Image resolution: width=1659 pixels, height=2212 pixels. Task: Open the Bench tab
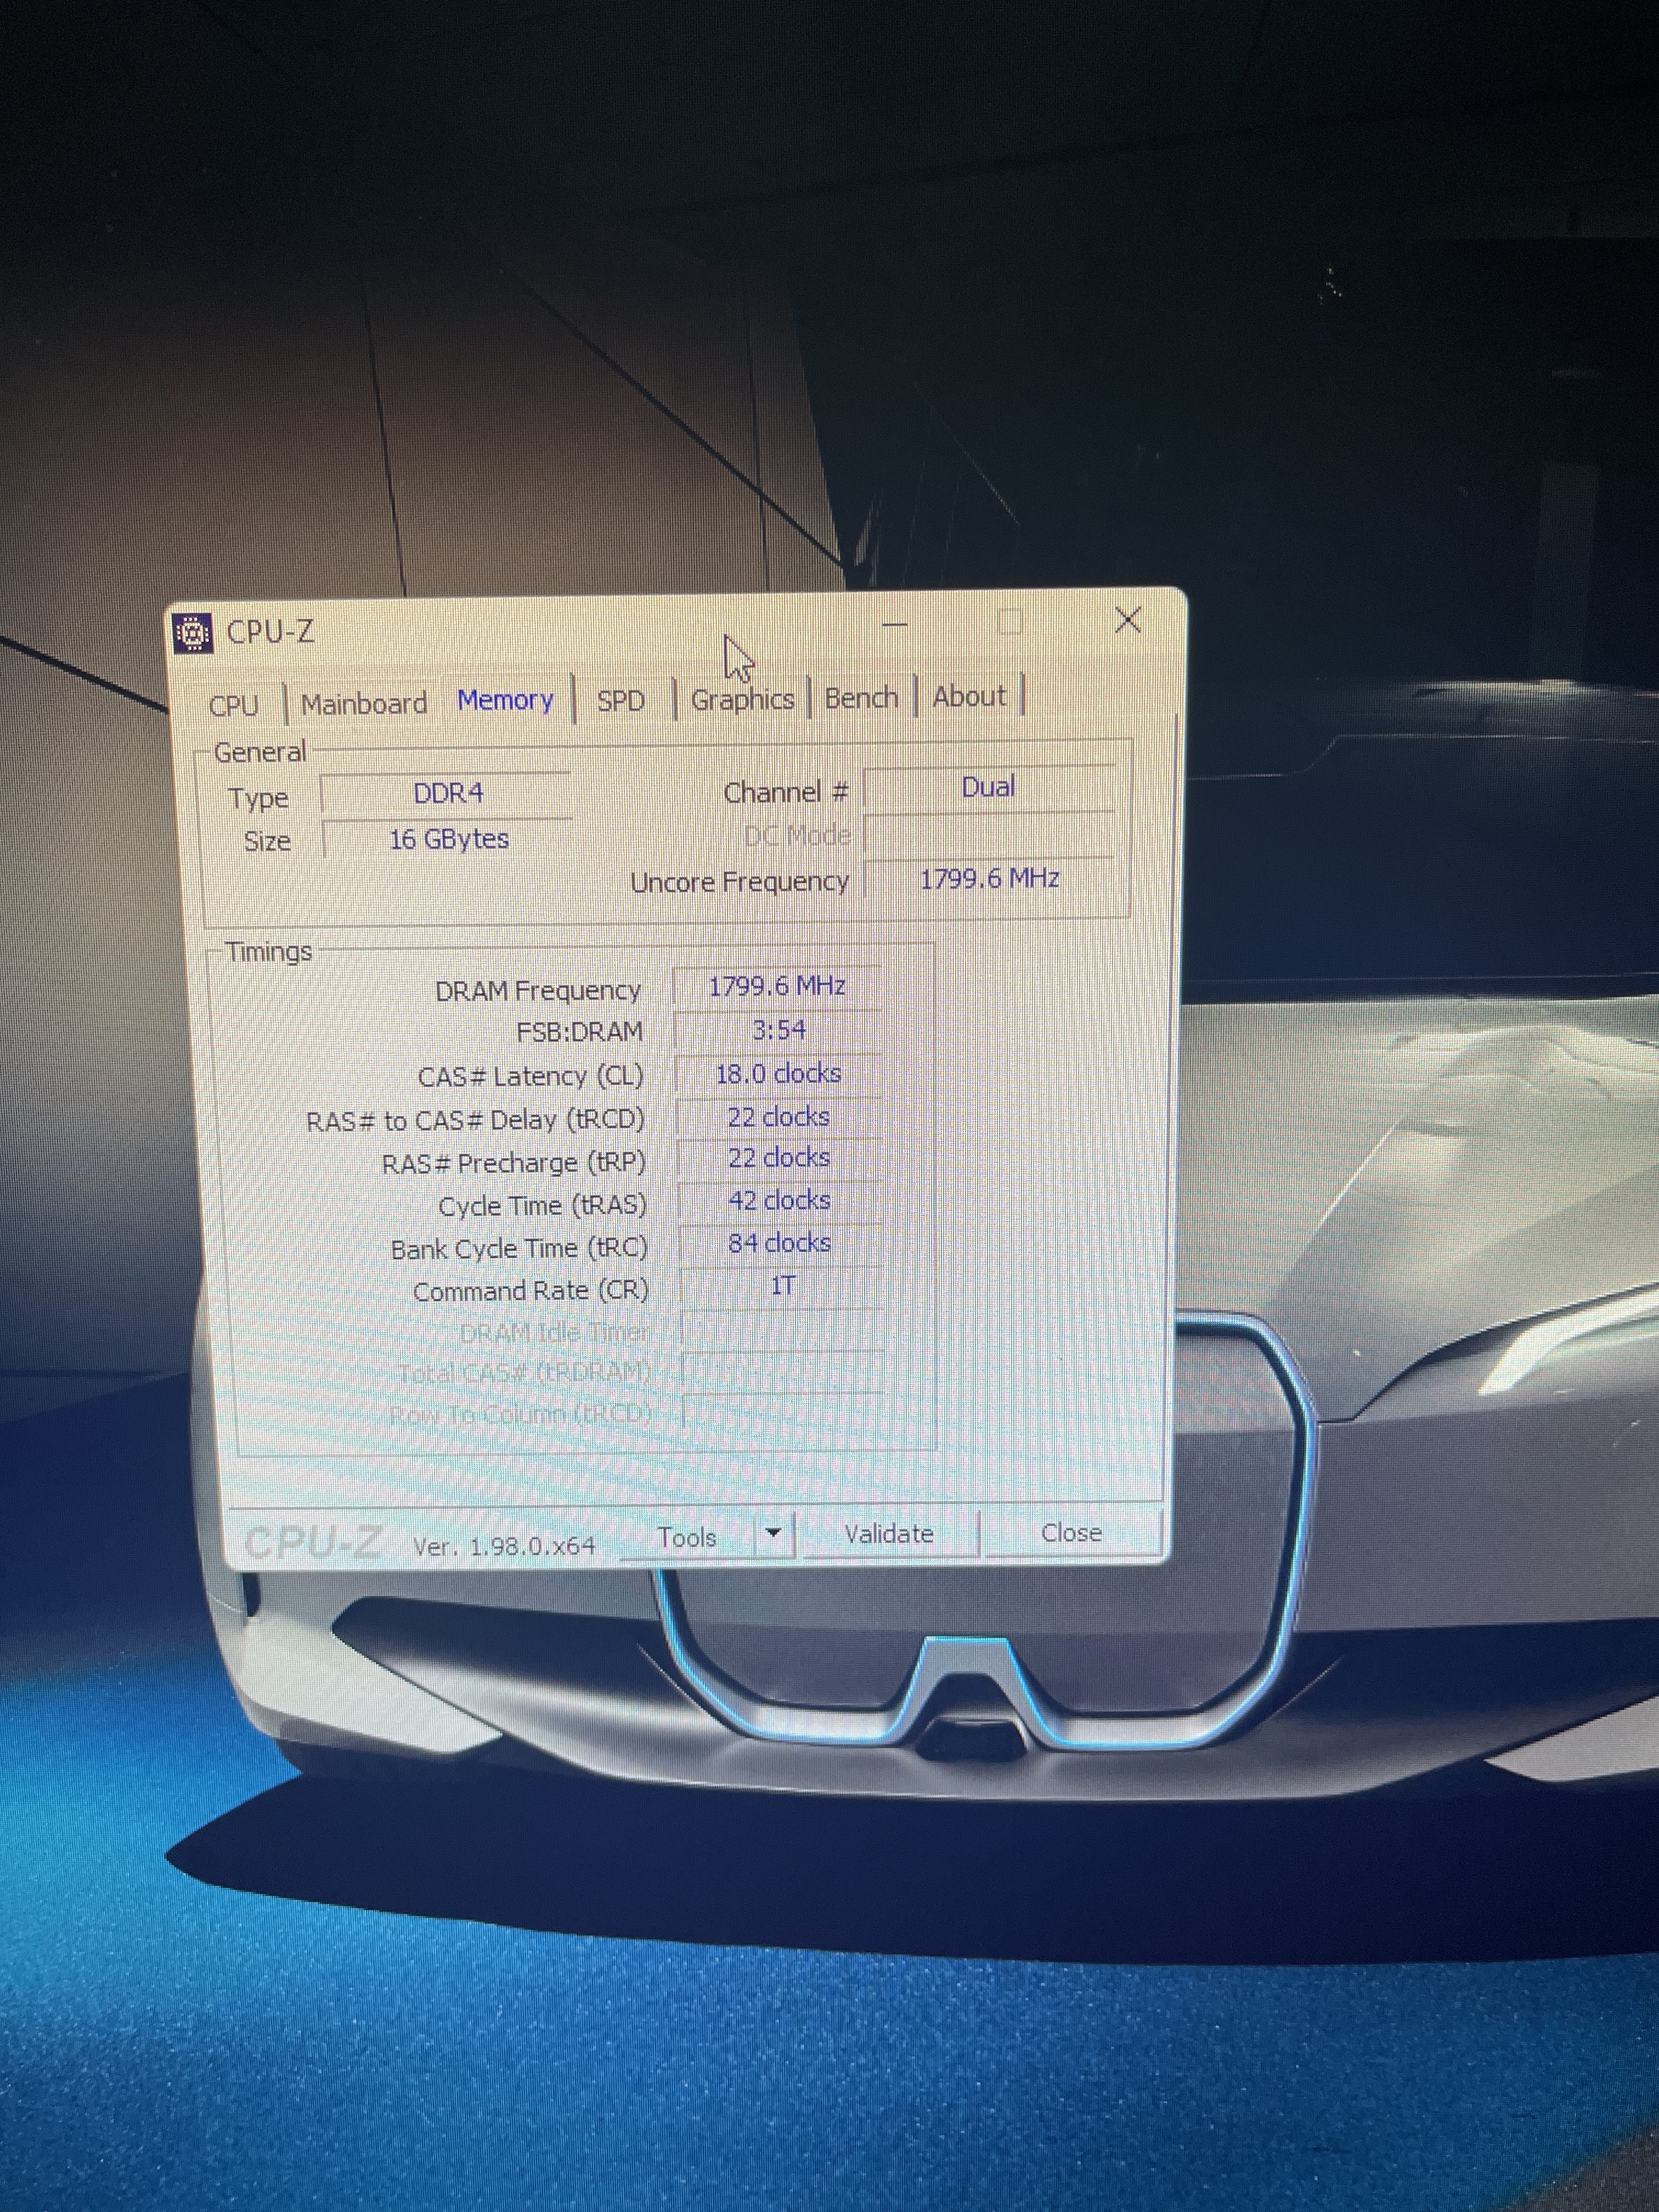861,697
